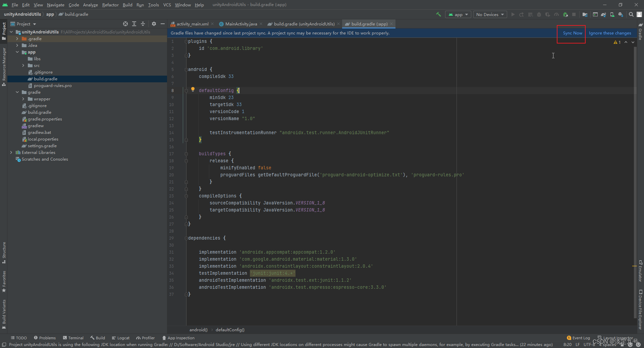Expand the src folder
The image size is (644, 348).
click(23, 66)
